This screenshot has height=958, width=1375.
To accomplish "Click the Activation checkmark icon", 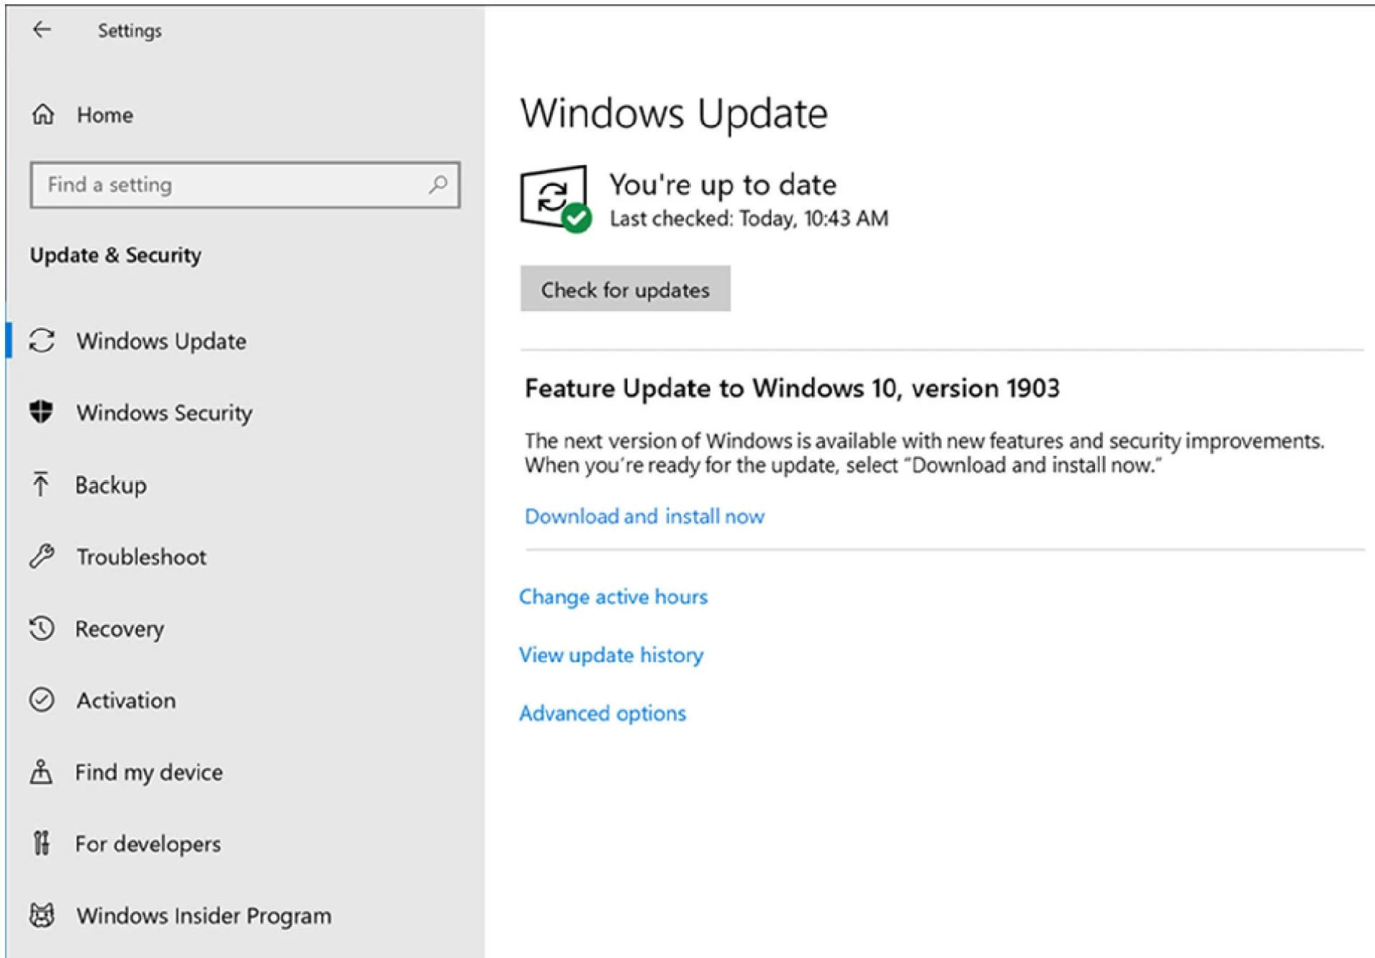I will tap(42, 700).
